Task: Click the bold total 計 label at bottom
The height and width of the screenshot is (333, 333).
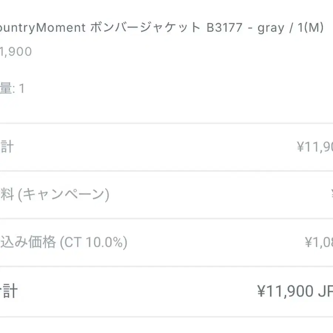Action: [8, 291]
